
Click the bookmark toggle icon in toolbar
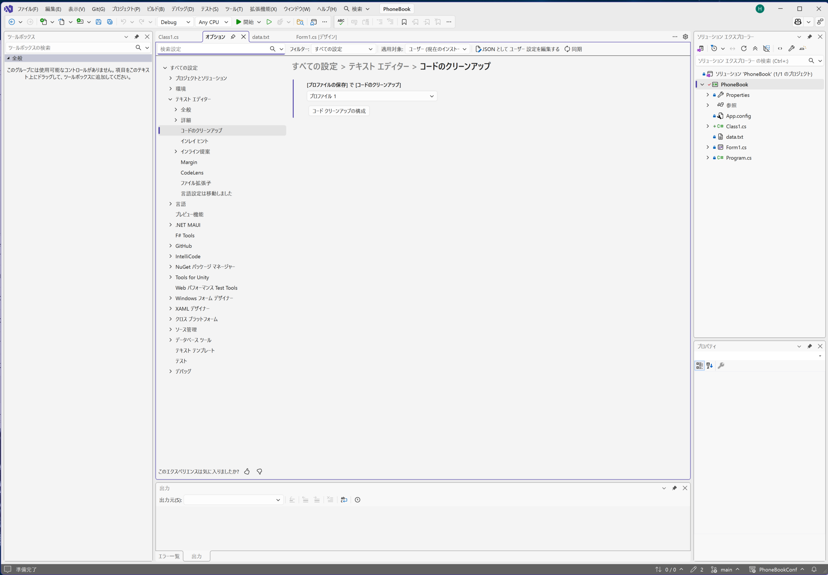click(x=404, y=22)
